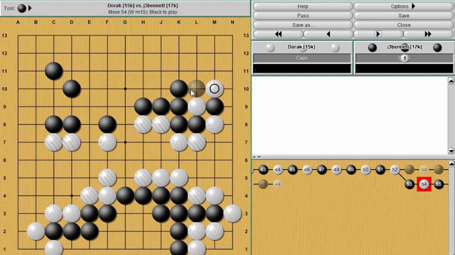Select move 46 in the game tree

click(307, 170)
